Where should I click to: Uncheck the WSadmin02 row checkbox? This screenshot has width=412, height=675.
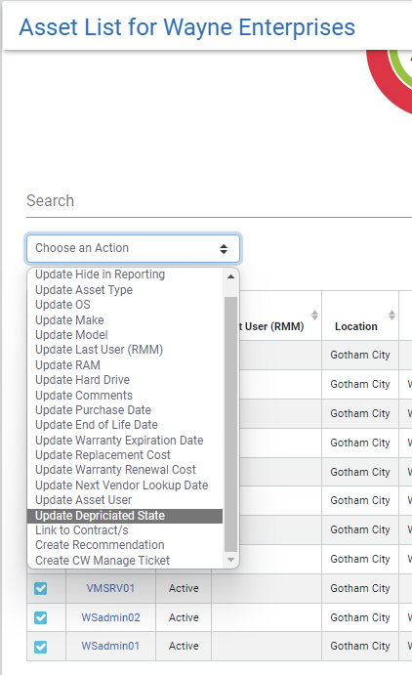[x=41, y=617]
